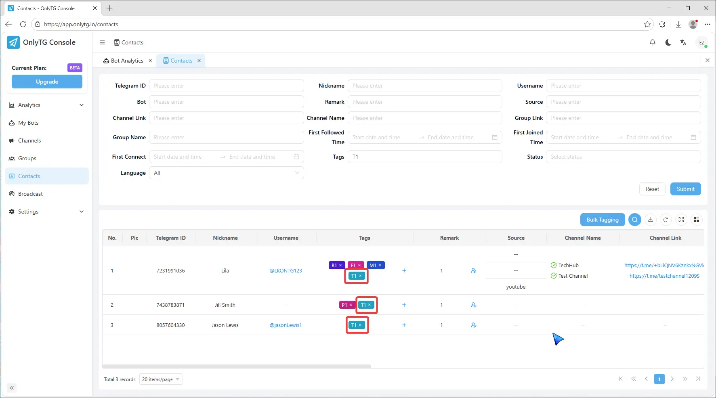
Task: Click the add tag plus for Lila
Action: (404, 270)
